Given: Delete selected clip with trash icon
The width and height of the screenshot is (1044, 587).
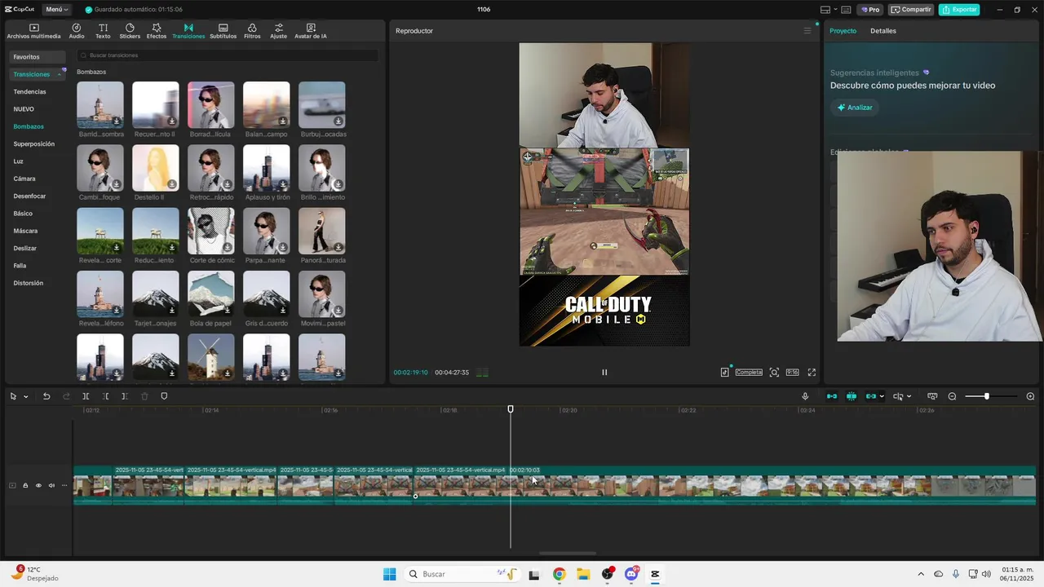Looking at the screenshot, I should click(x=144, y=396).
